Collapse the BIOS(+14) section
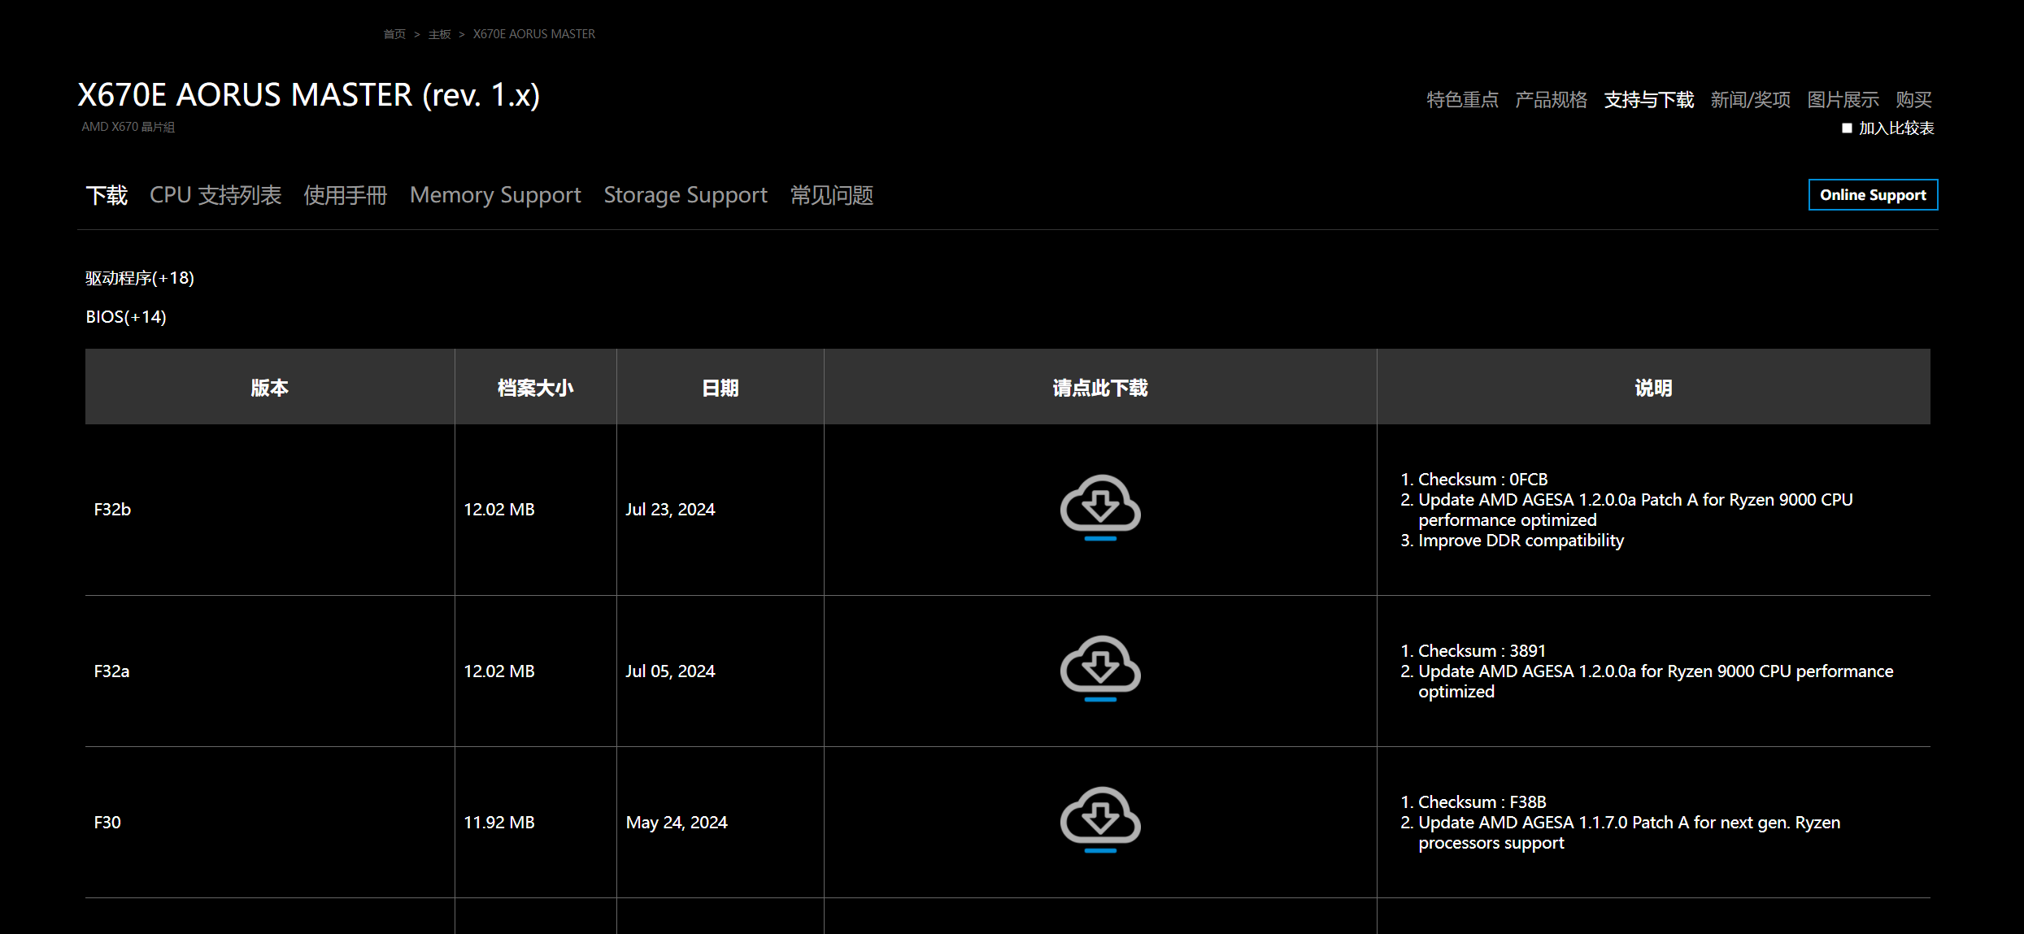 point(126,317)
